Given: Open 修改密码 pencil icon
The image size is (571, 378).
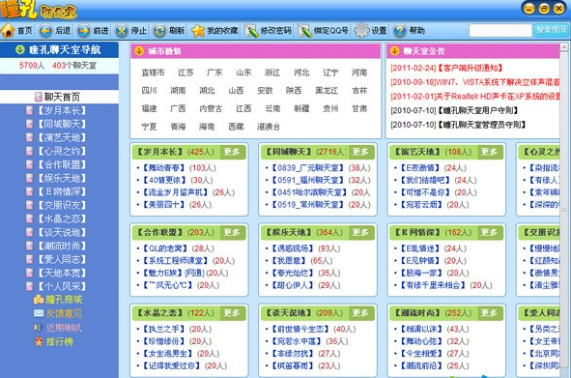Looking at the screenshot, I should [x=251, y=31].
